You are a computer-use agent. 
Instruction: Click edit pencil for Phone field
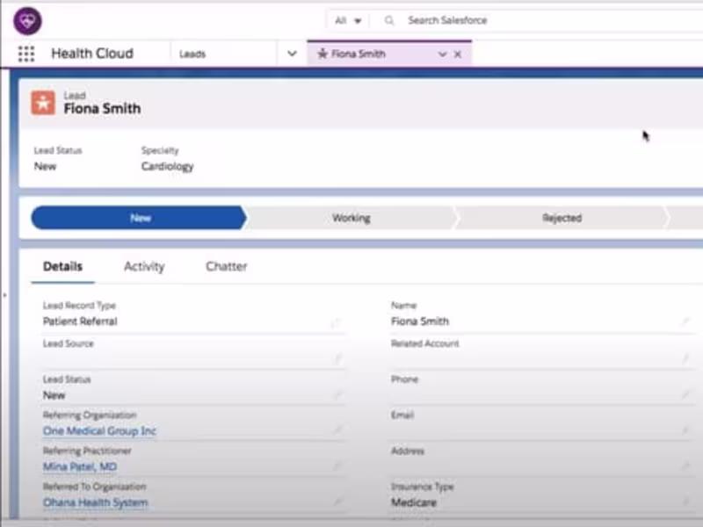point(685,395)
